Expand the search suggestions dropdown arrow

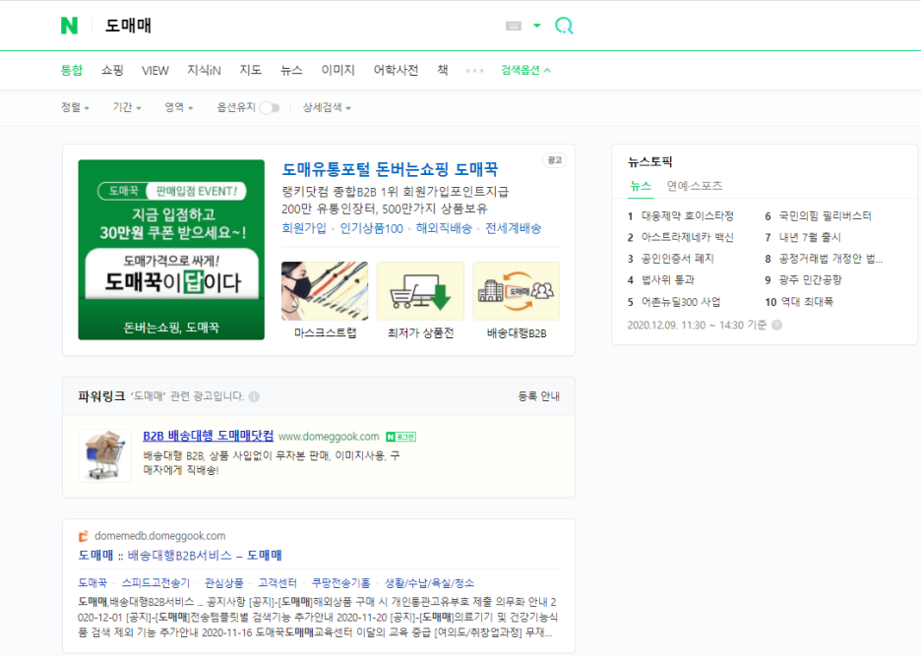click(537, 26)
